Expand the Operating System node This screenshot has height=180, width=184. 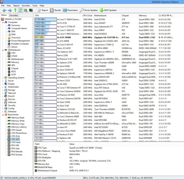point(3,78)
